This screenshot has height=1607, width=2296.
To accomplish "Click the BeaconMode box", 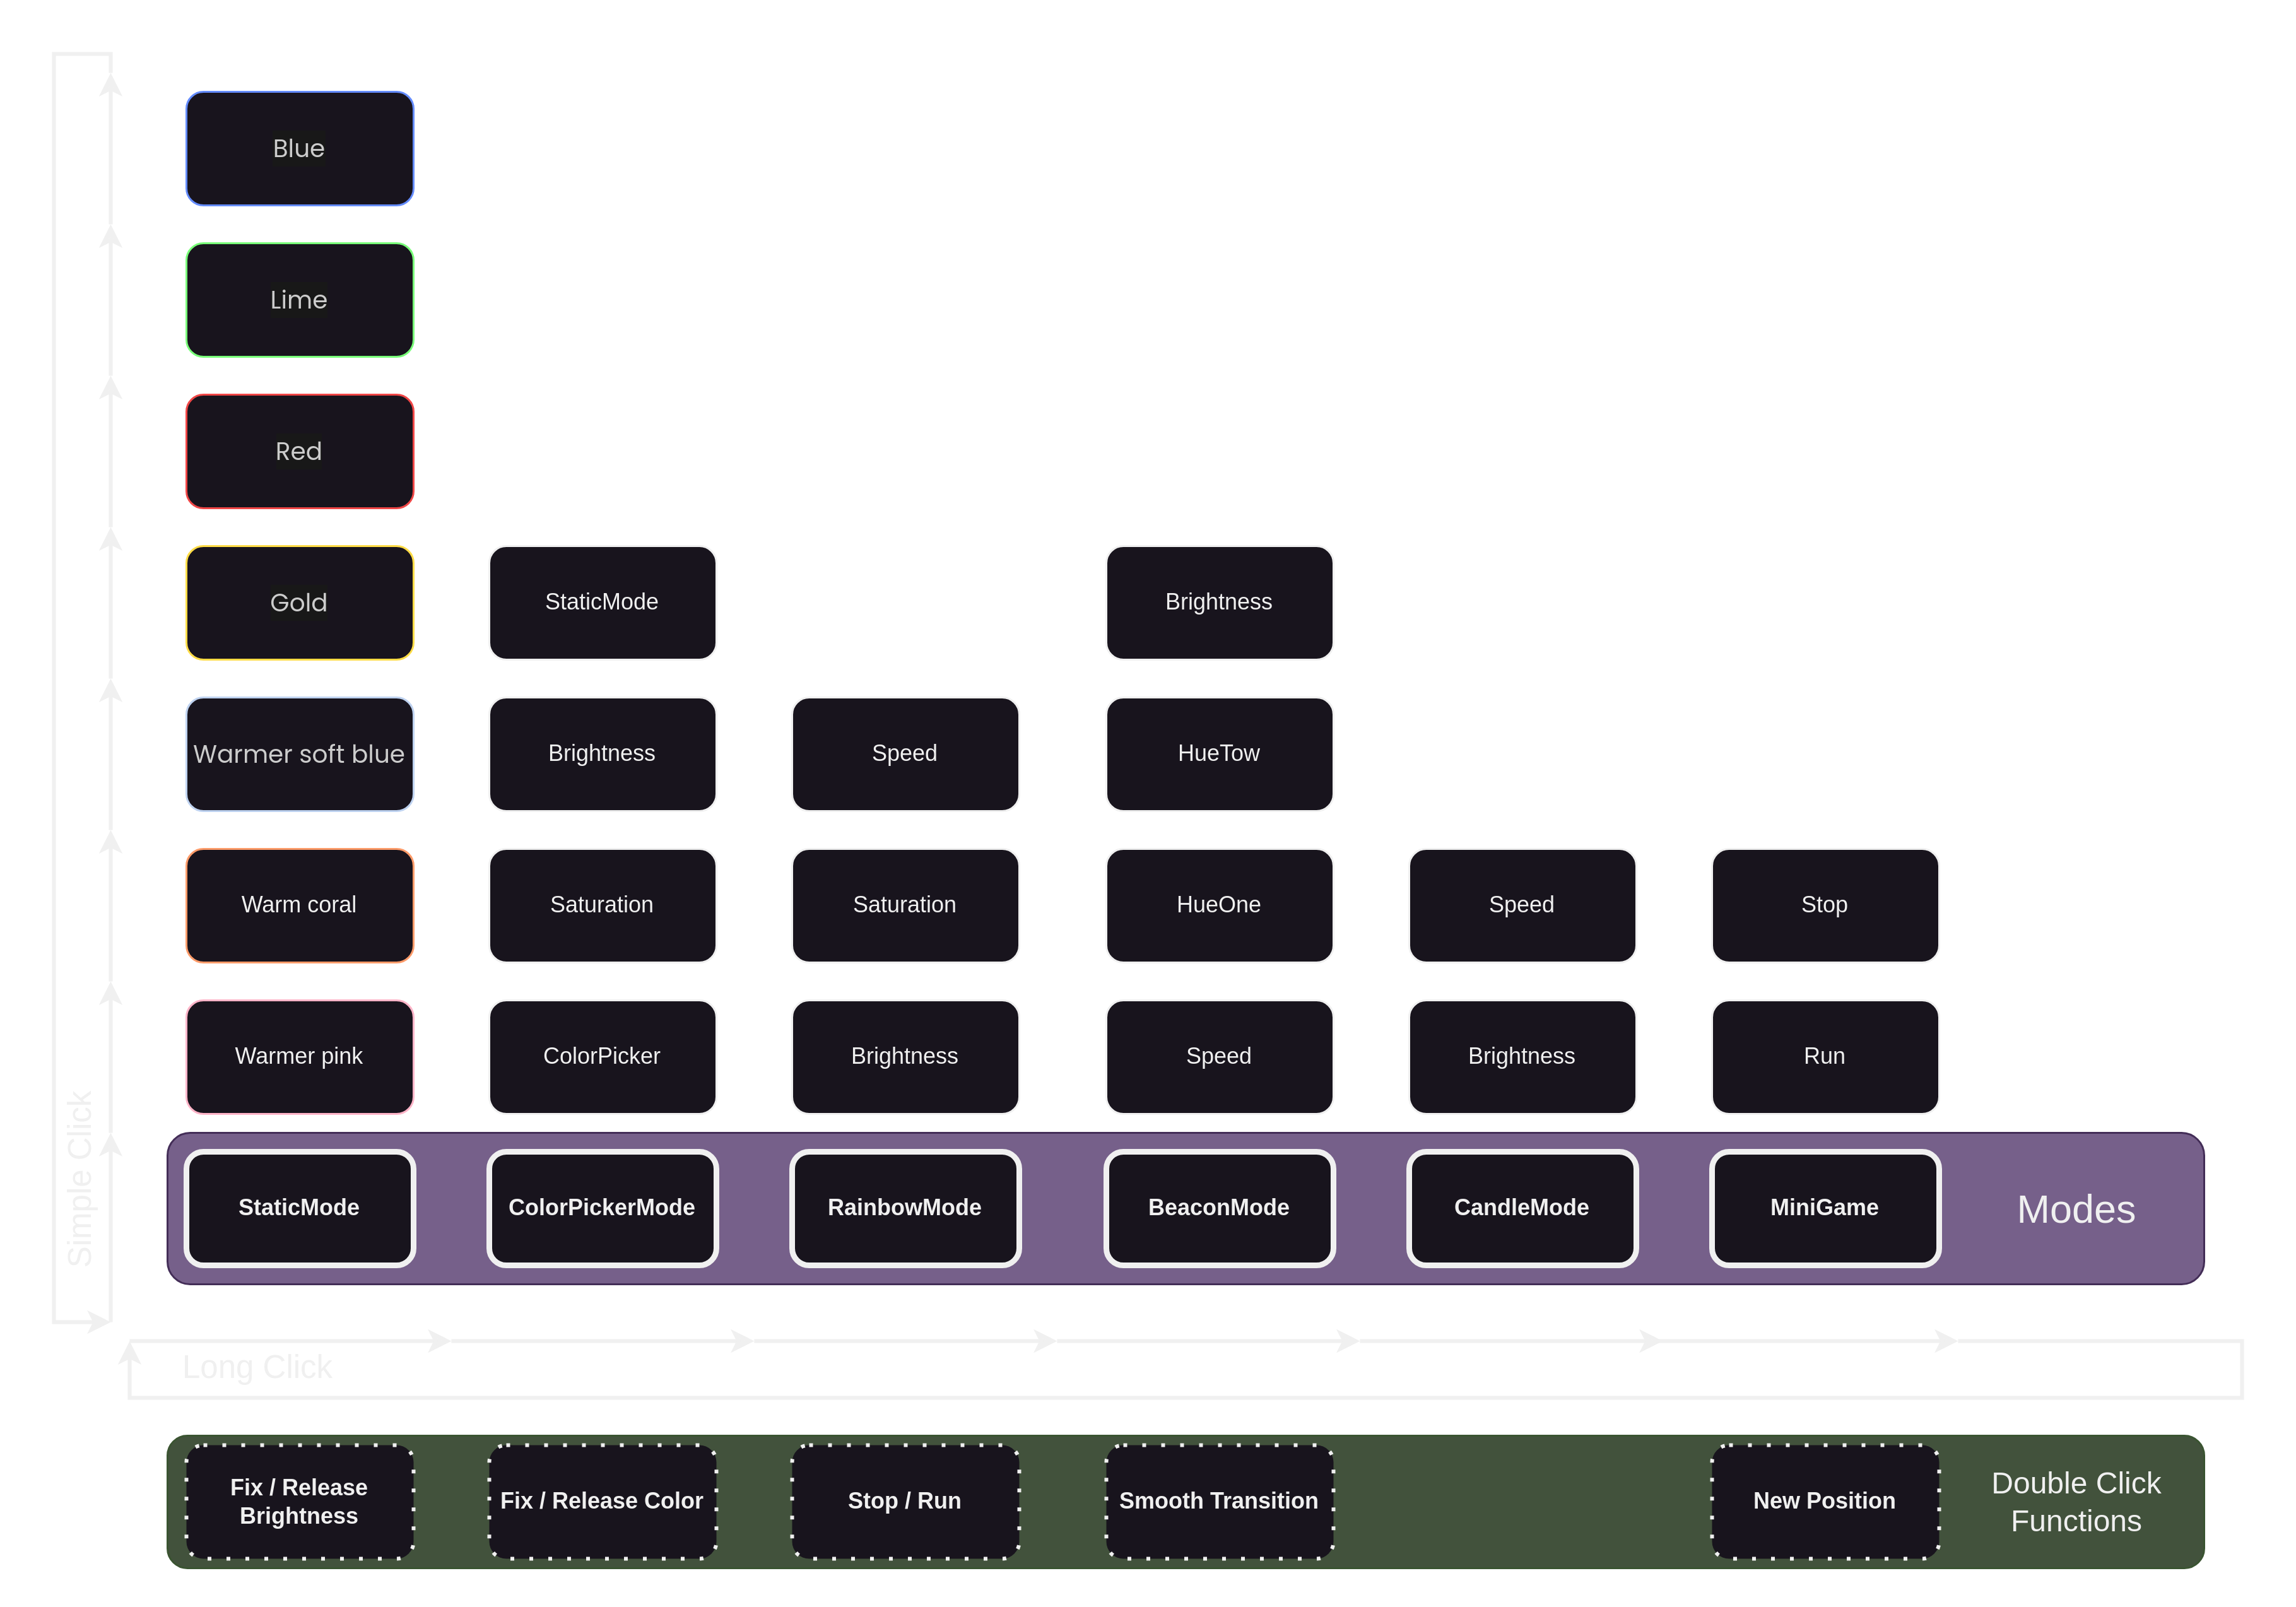I will pos(1218,1207).
